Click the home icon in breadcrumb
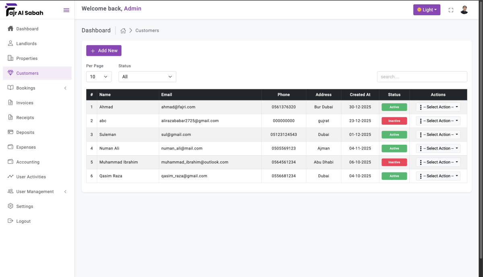This screenshot has width=483, height=277. click(x=123, y=31)
